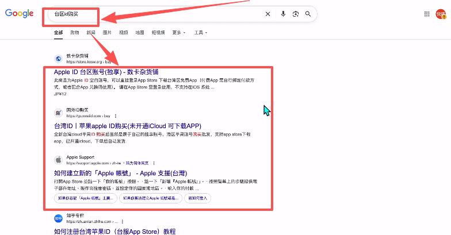The image size is (451, 235).
Task: Open the 台湾ID｜苹果apple ID购买 result
Action: click(x=128, y=126)
